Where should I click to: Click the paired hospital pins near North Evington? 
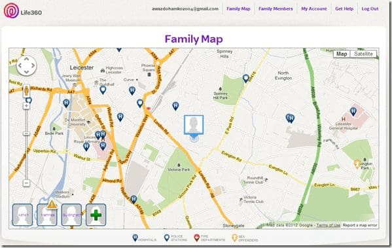(291, 118)
